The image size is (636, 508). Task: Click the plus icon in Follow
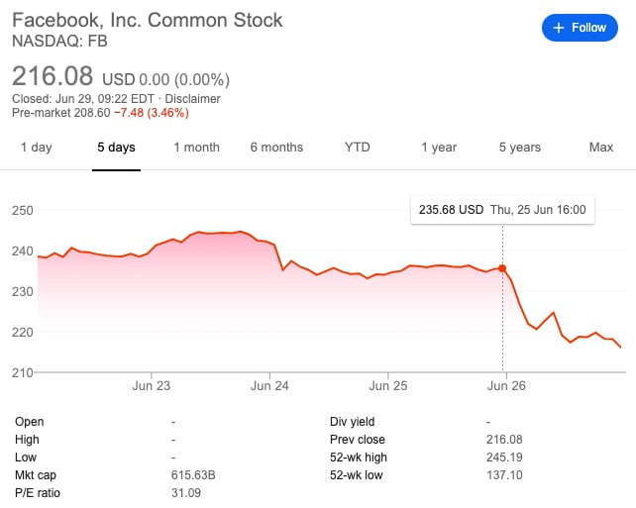coord(559,28)
